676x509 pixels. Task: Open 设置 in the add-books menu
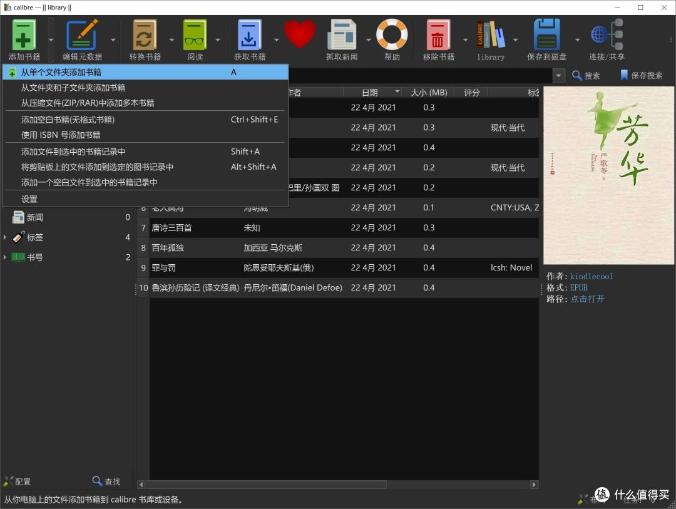(145, 199)
